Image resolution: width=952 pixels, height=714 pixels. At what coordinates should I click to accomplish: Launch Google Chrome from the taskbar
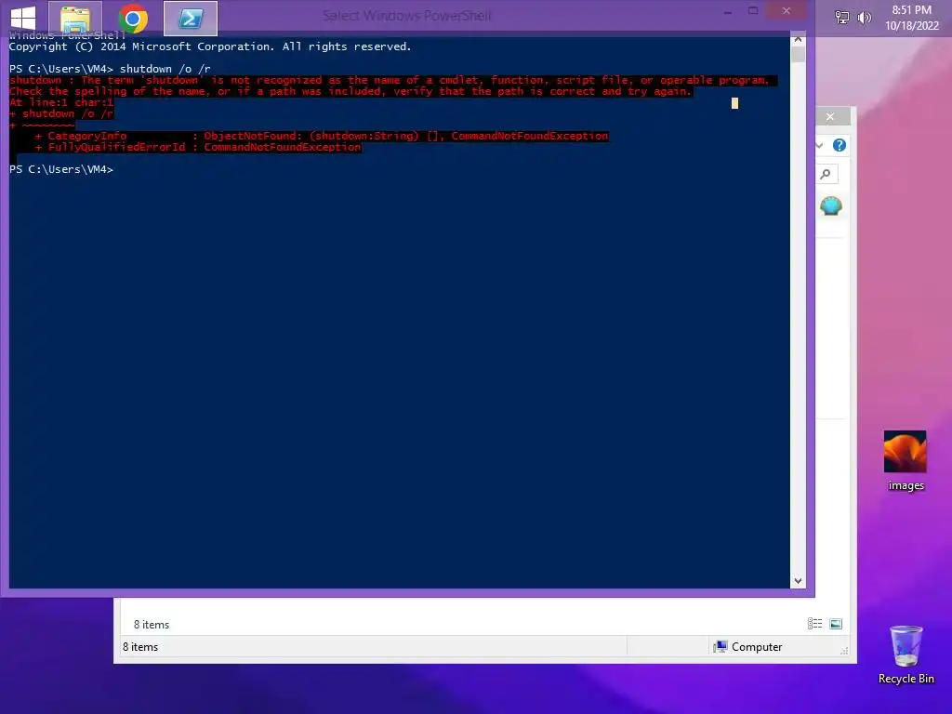click(x=133, y=19)
